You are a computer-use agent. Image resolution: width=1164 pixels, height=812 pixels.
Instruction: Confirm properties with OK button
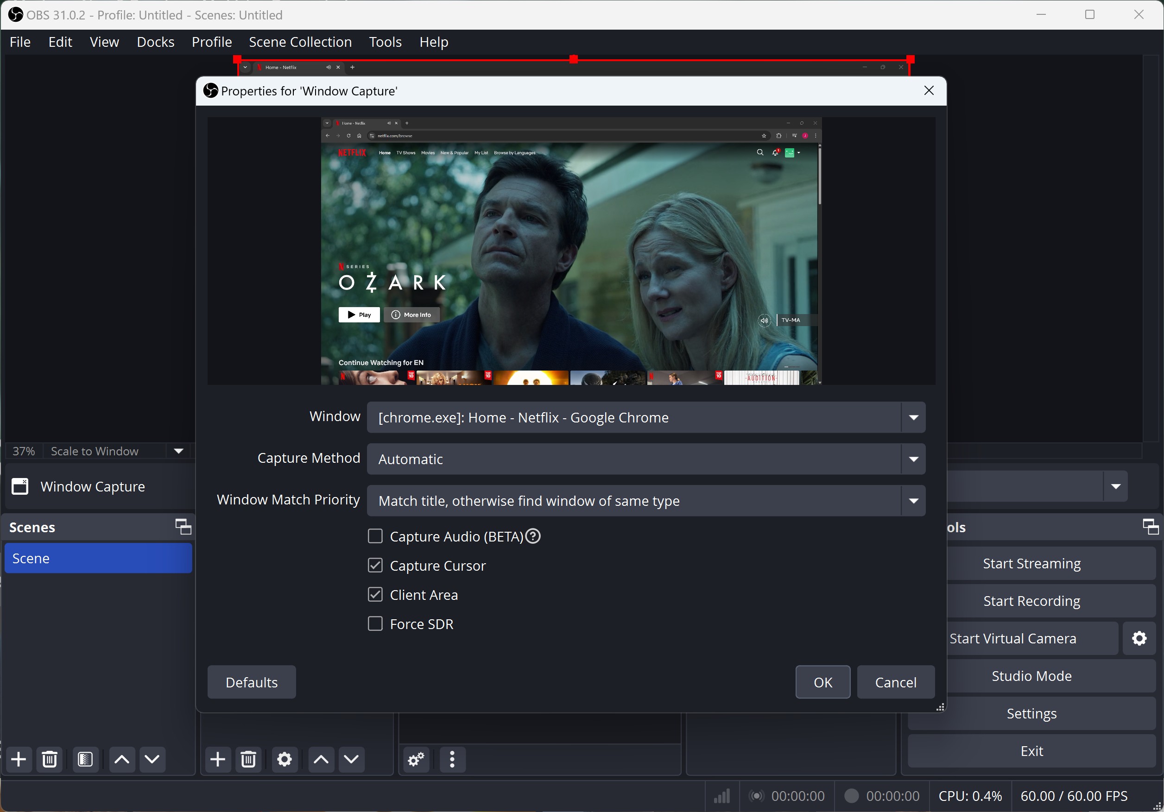pyautogui.click(x=823, y=682)
